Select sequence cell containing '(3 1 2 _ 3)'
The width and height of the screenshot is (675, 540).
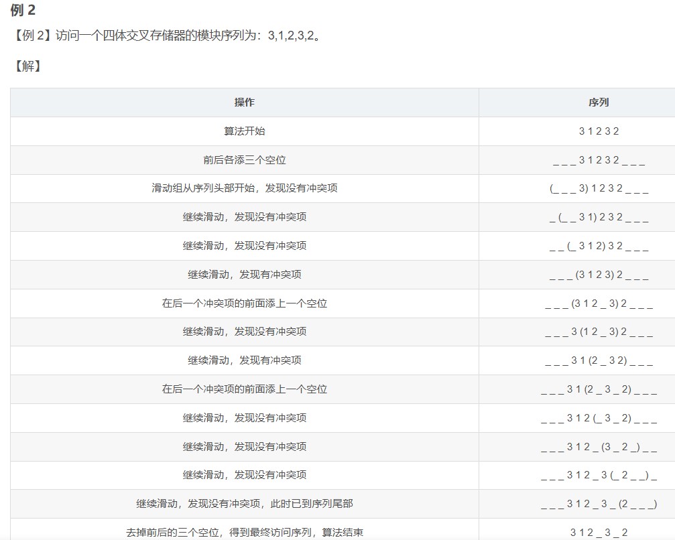tap(598, 303)
